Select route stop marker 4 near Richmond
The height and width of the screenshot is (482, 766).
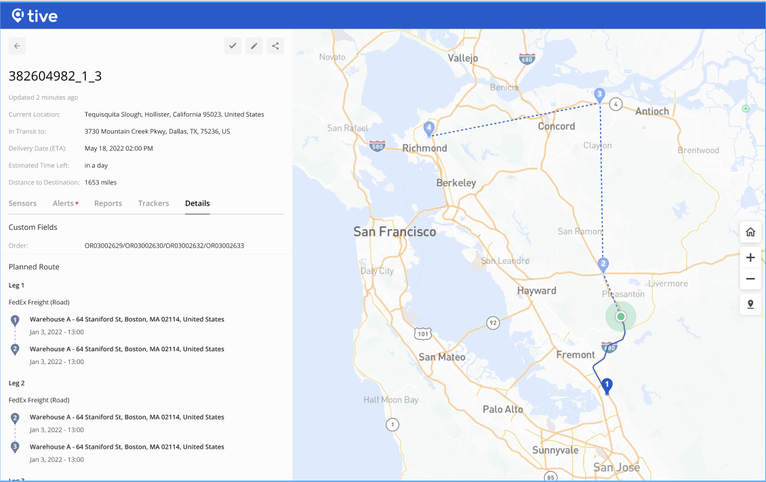pos(429,129)
